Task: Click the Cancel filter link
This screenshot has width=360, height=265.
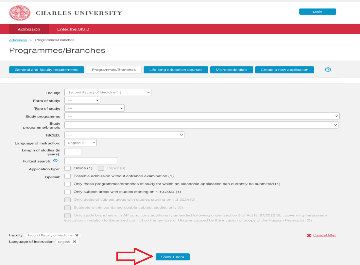Action: point(324,235)
